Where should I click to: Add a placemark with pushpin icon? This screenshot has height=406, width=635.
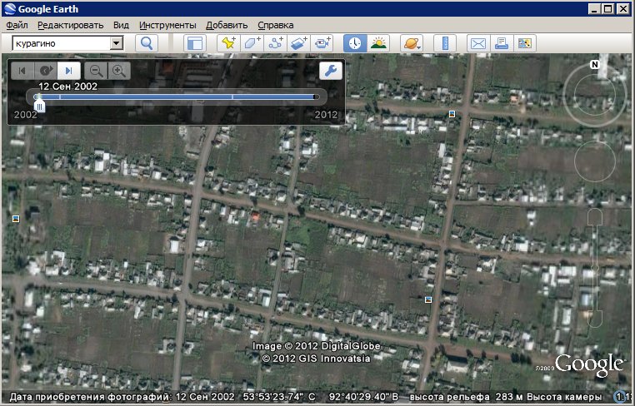227,43
